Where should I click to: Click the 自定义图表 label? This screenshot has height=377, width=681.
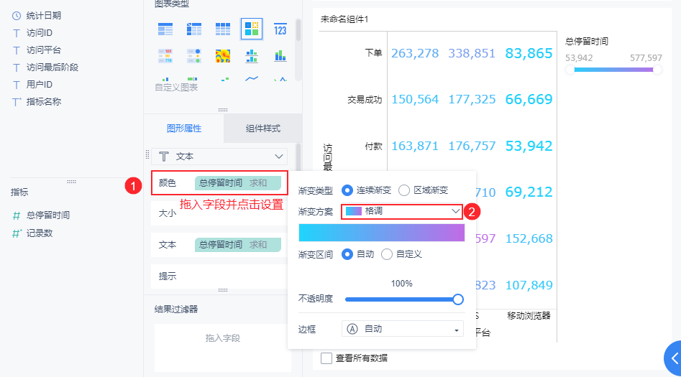[x=176, y=87]
